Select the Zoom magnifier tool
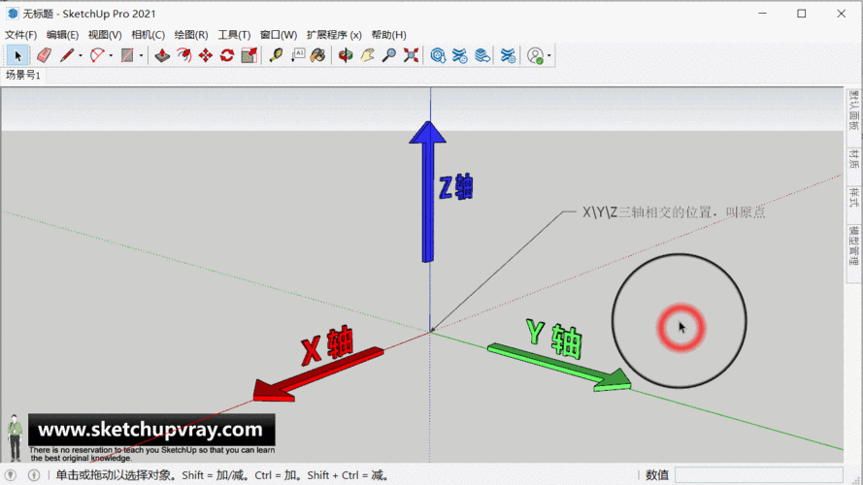Image resolution: width=863 pixels, height=485 pixels. (x=388, y=55)
